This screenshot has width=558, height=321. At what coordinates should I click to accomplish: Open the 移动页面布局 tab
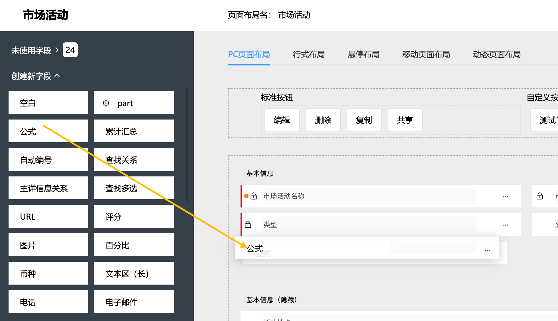tap(426, 54)
